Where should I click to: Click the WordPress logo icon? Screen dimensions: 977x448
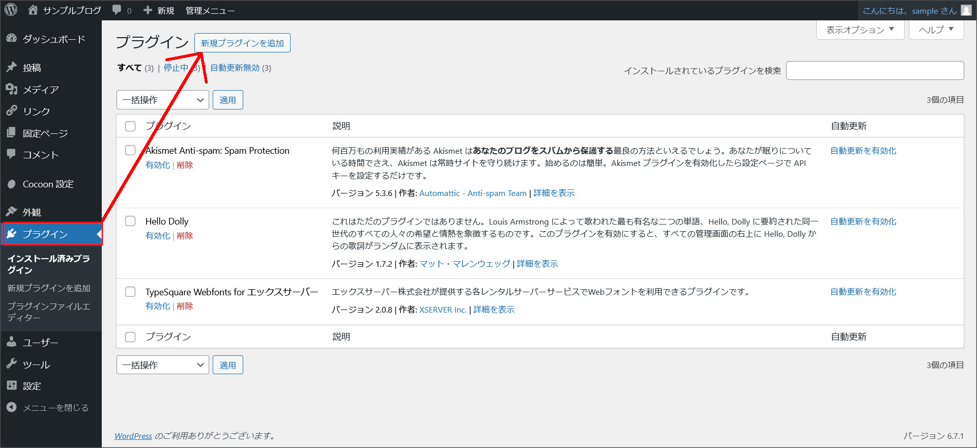pos(11,10)
